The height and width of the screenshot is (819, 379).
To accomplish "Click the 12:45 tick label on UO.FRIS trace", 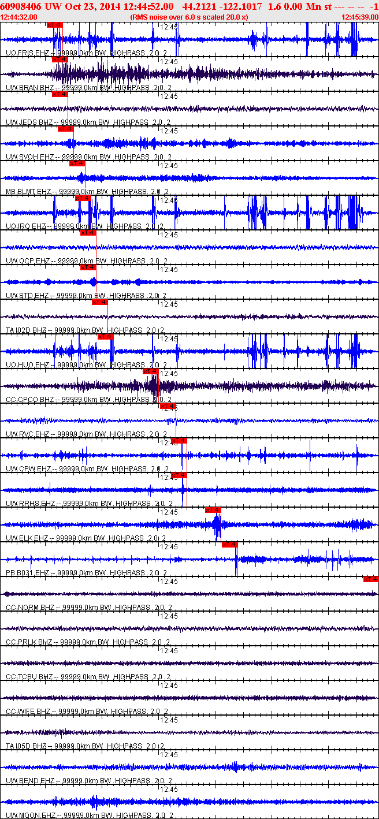I will [x=169, y=27].
